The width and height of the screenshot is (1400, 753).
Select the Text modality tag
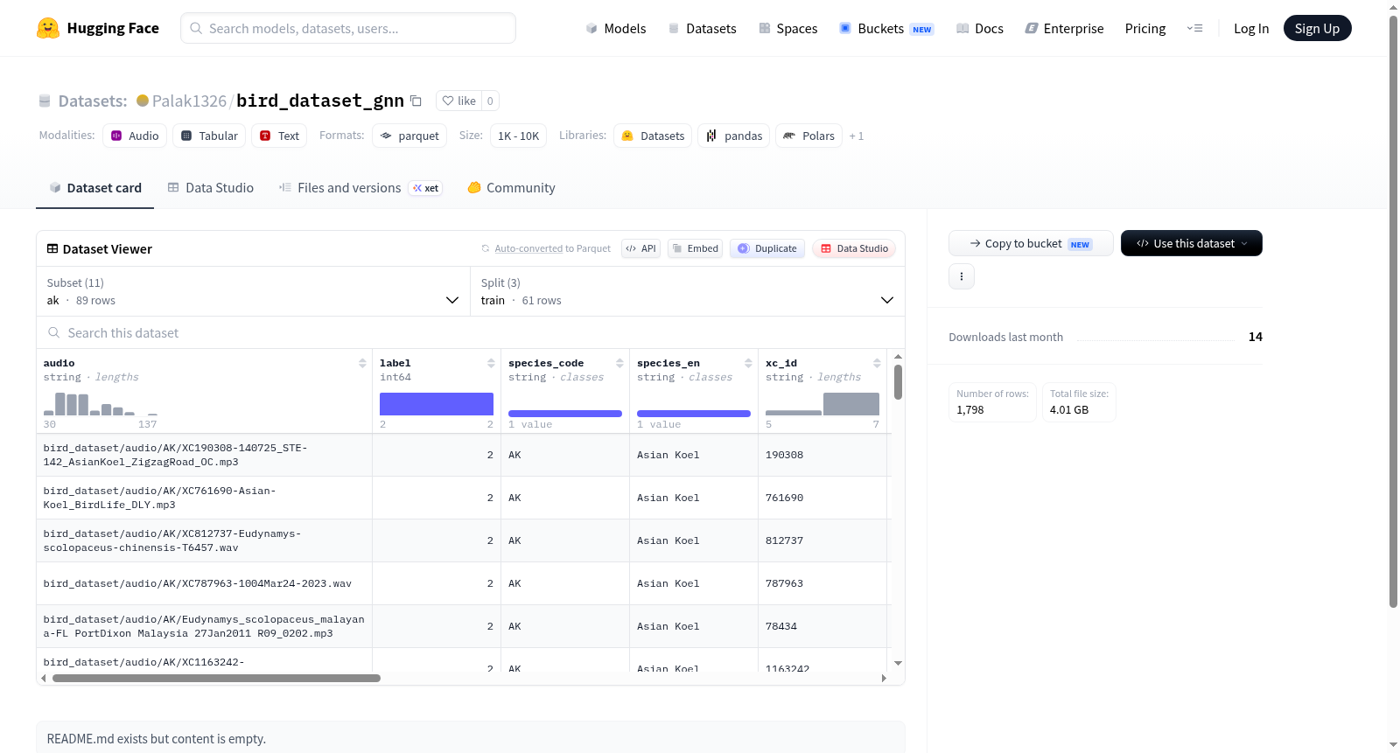(279, 136)
